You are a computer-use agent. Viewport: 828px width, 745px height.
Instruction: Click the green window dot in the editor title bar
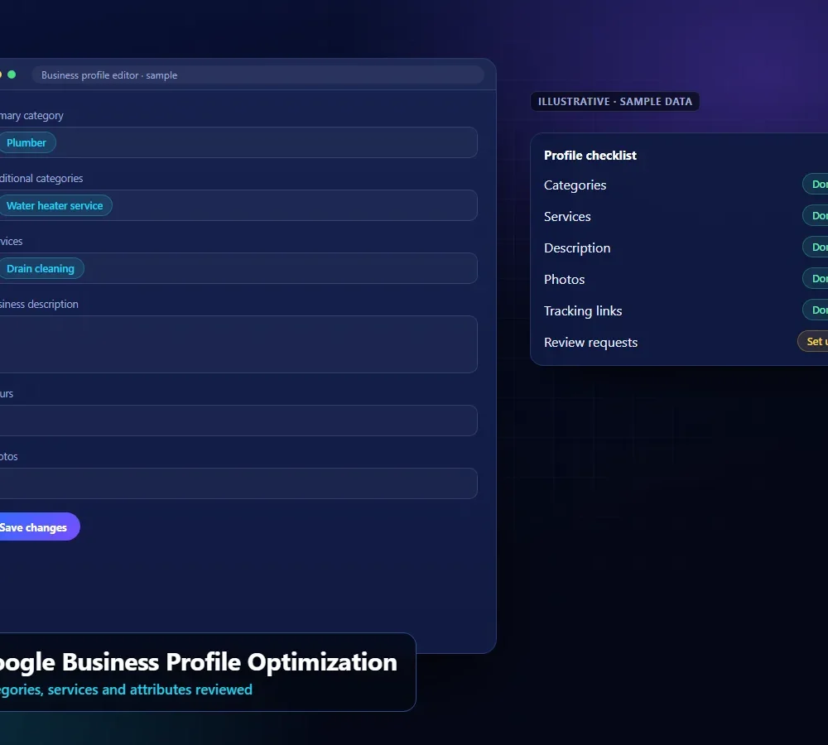(x=12, y=75)
